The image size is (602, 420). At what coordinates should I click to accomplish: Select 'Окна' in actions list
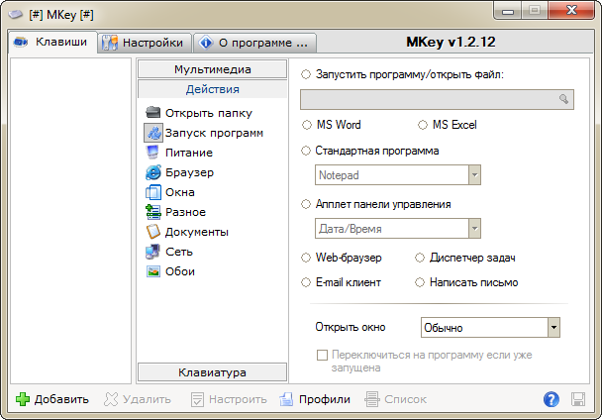(179, 192)
